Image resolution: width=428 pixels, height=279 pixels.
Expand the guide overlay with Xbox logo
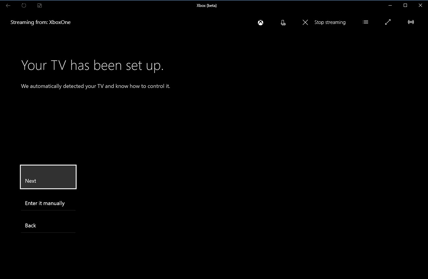coord(260,22)
